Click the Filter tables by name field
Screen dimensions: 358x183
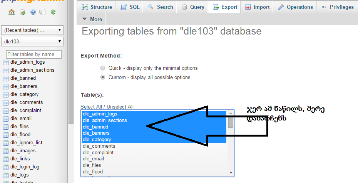click(34, 54)
